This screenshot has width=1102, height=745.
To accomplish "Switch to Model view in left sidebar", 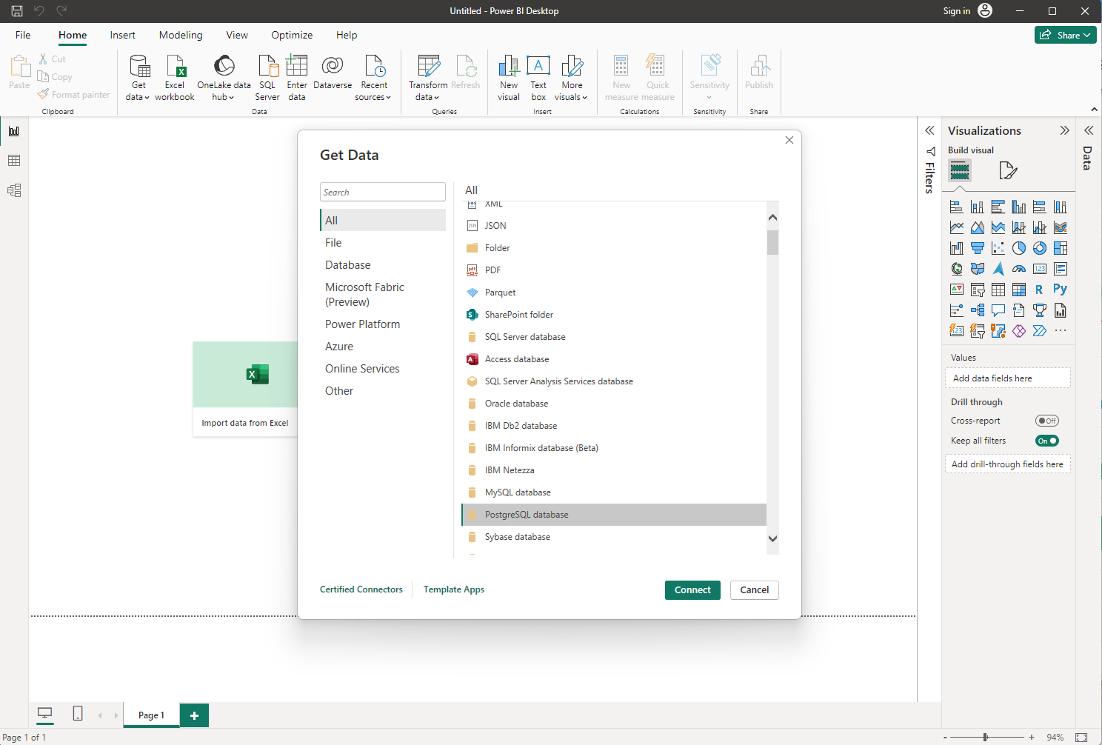I will point(14,190).
